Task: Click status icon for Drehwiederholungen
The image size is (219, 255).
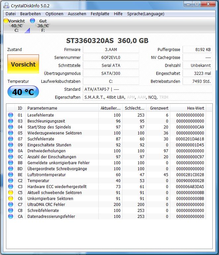Action: pos(11,151)
